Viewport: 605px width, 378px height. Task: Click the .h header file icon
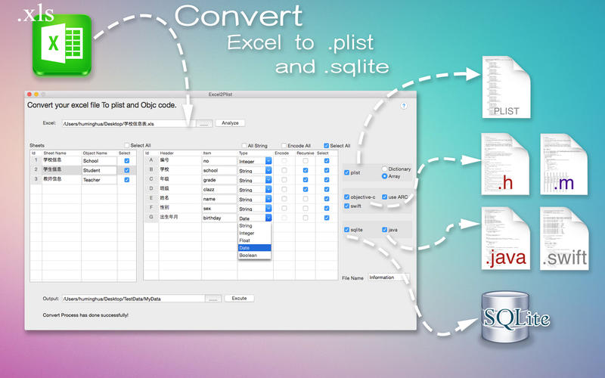[505, 164]
